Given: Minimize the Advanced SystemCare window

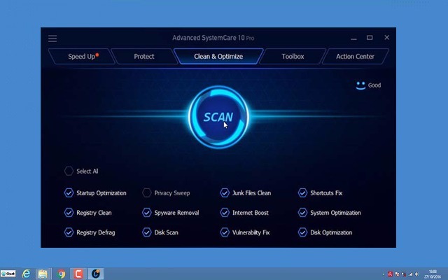Looking at the screenshot, I should pyautogui.click(x=353, y=38).
